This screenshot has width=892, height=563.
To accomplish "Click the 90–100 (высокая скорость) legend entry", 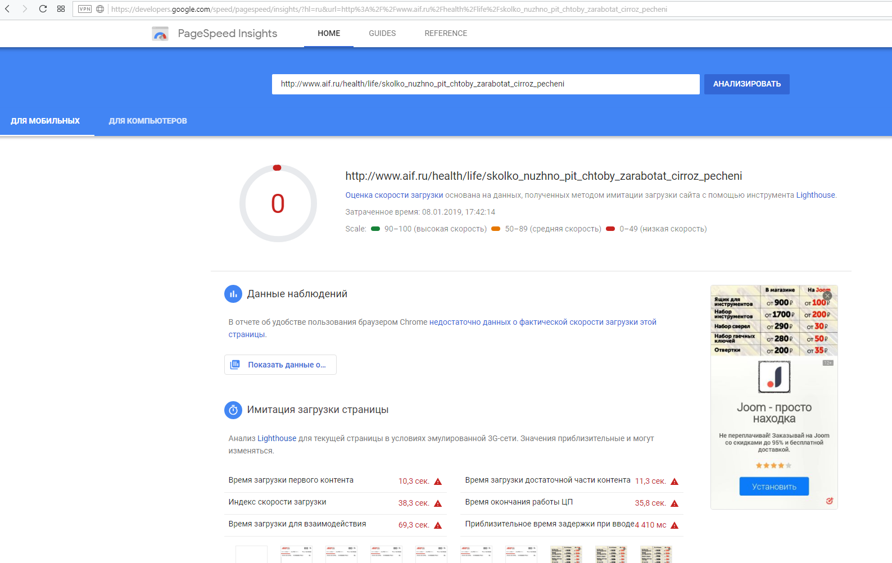I will tap(429, 229).
